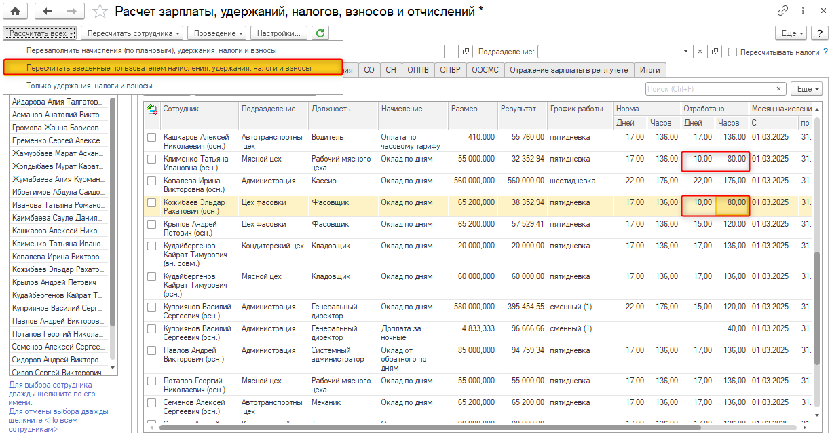This screenshot has height=433, width=830.
Task: Expand the Пересчитать сотрудника dropdown
Action: click(x=132, y=33)
